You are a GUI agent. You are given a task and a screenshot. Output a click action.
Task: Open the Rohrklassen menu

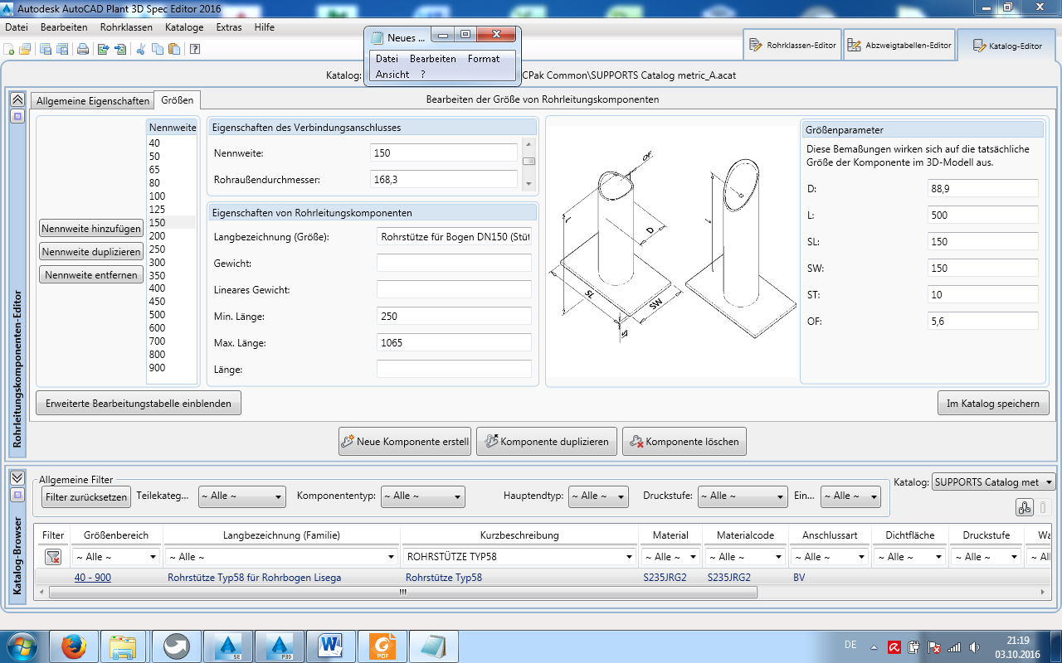click(126, 27)
